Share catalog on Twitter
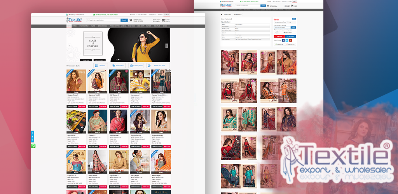 coord(287,40)
